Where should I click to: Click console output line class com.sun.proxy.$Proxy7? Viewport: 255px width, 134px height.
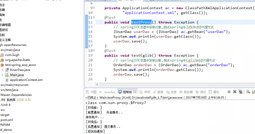point(116,103)
